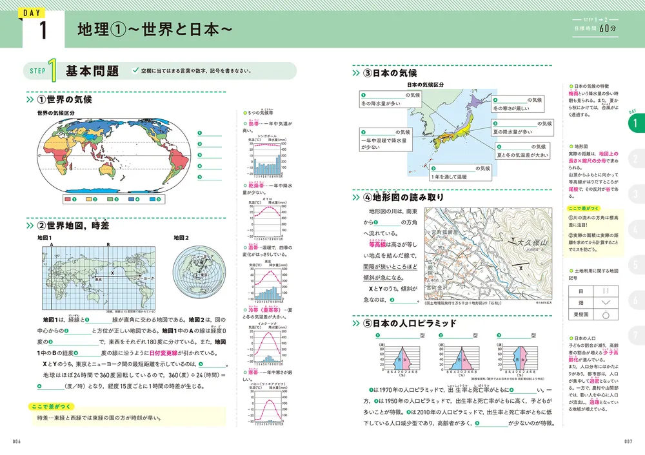Click the yellow legend swatch numbered 2

pos(89,199)
